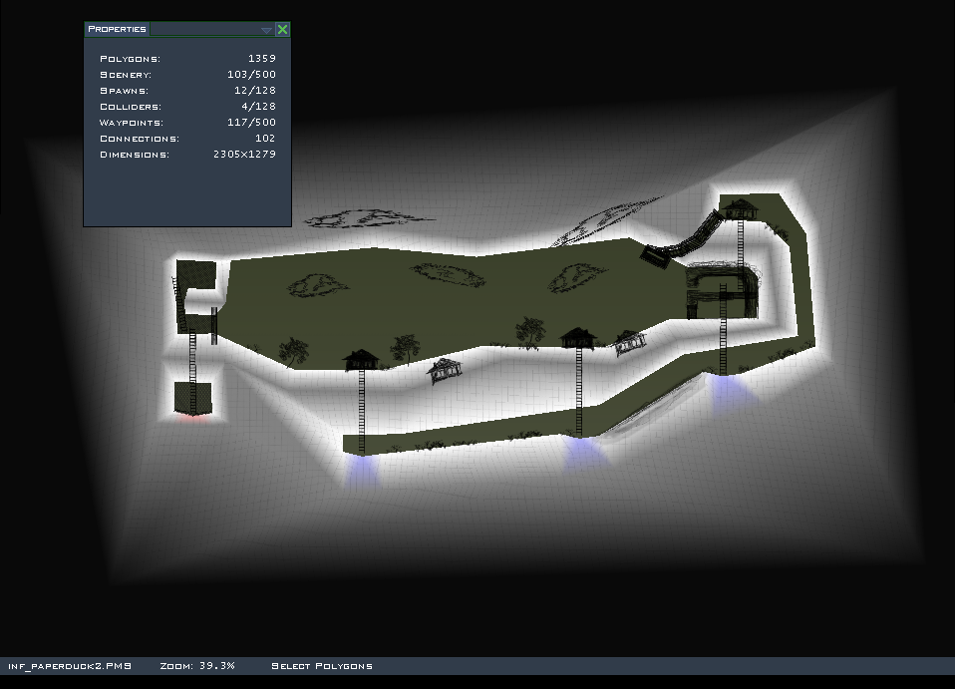The width and height of the screenshot is (955, 689).
Task: Select the hut scenery at the map's top-right
Action: [740, 208]
